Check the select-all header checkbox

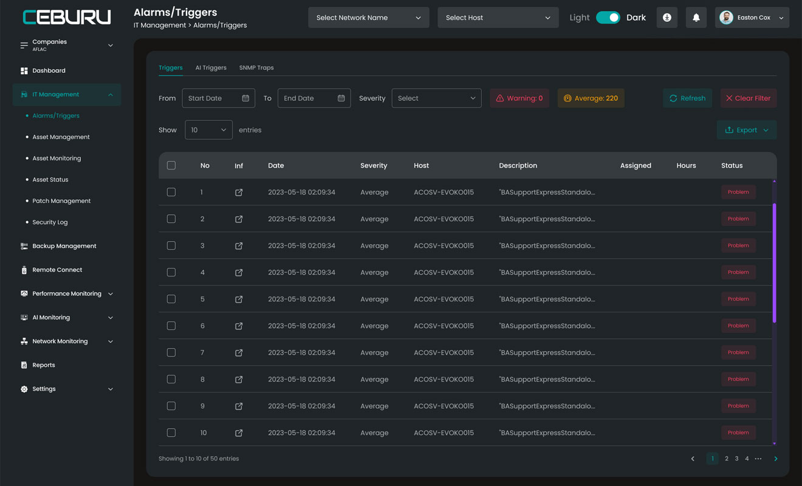click(171, 165)
